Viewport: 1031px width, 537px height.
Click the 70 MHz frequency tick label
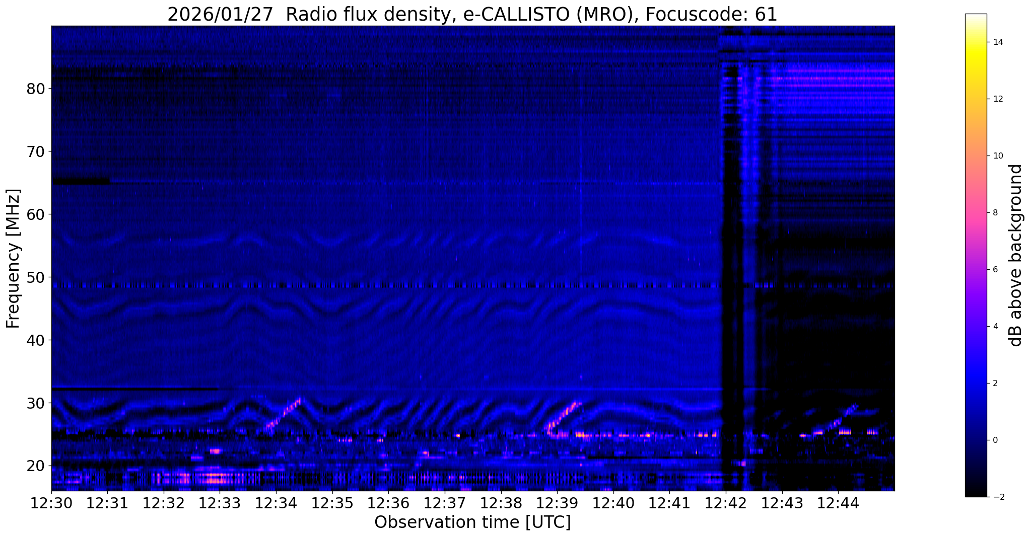[x=36, y=151]
